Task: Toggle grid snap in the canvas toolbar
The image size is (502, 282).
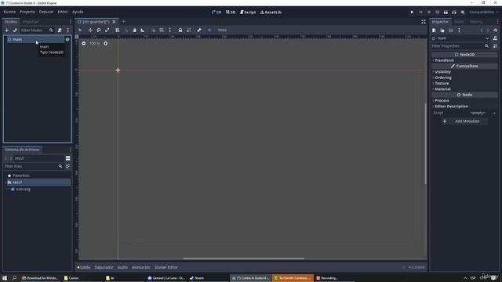Action: [162, 30]
